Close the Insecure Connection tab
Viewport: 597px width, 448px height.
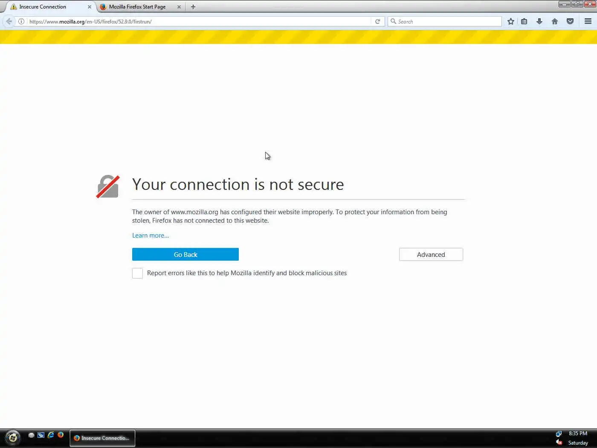pos(90,7)
